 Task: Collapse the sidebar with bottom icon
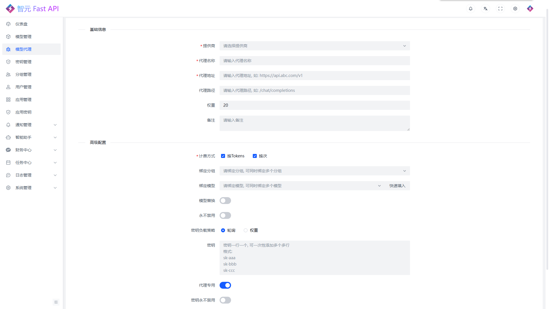(x=56, y=302)
